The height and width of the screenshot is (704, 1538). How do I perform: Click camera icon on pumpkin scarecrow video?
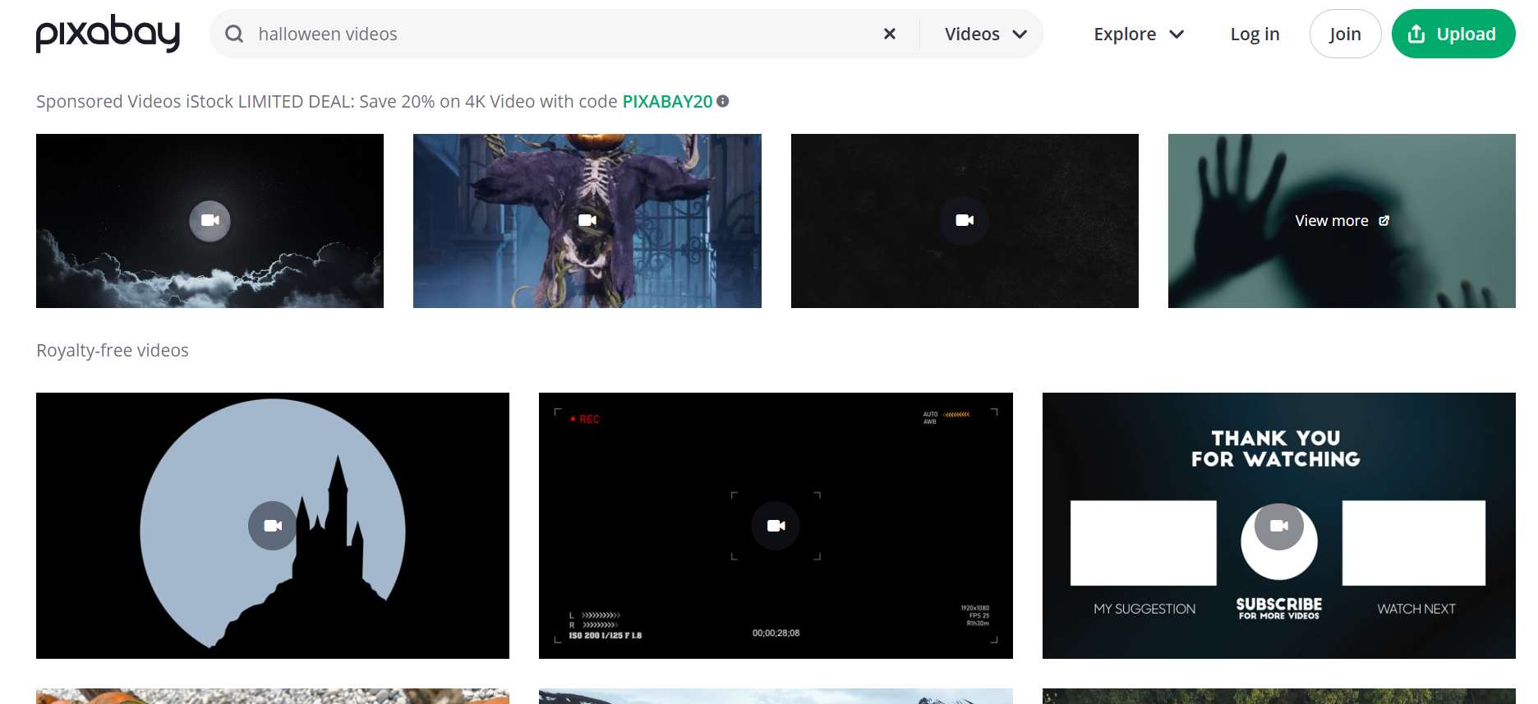587,220
